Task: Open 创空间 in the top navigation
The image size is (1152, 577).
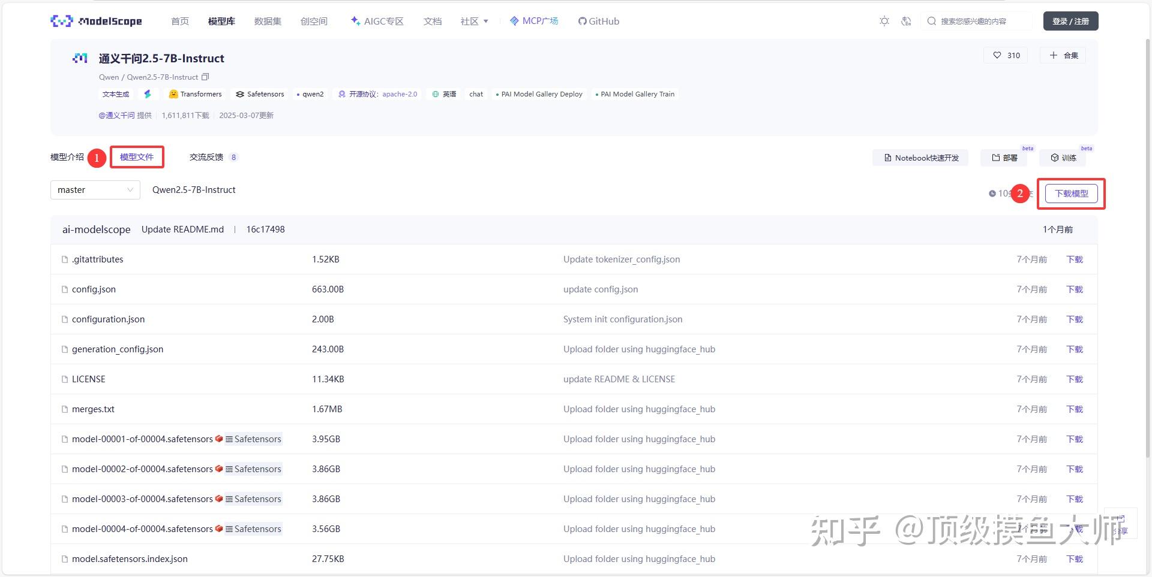Action: click(314, 21)
